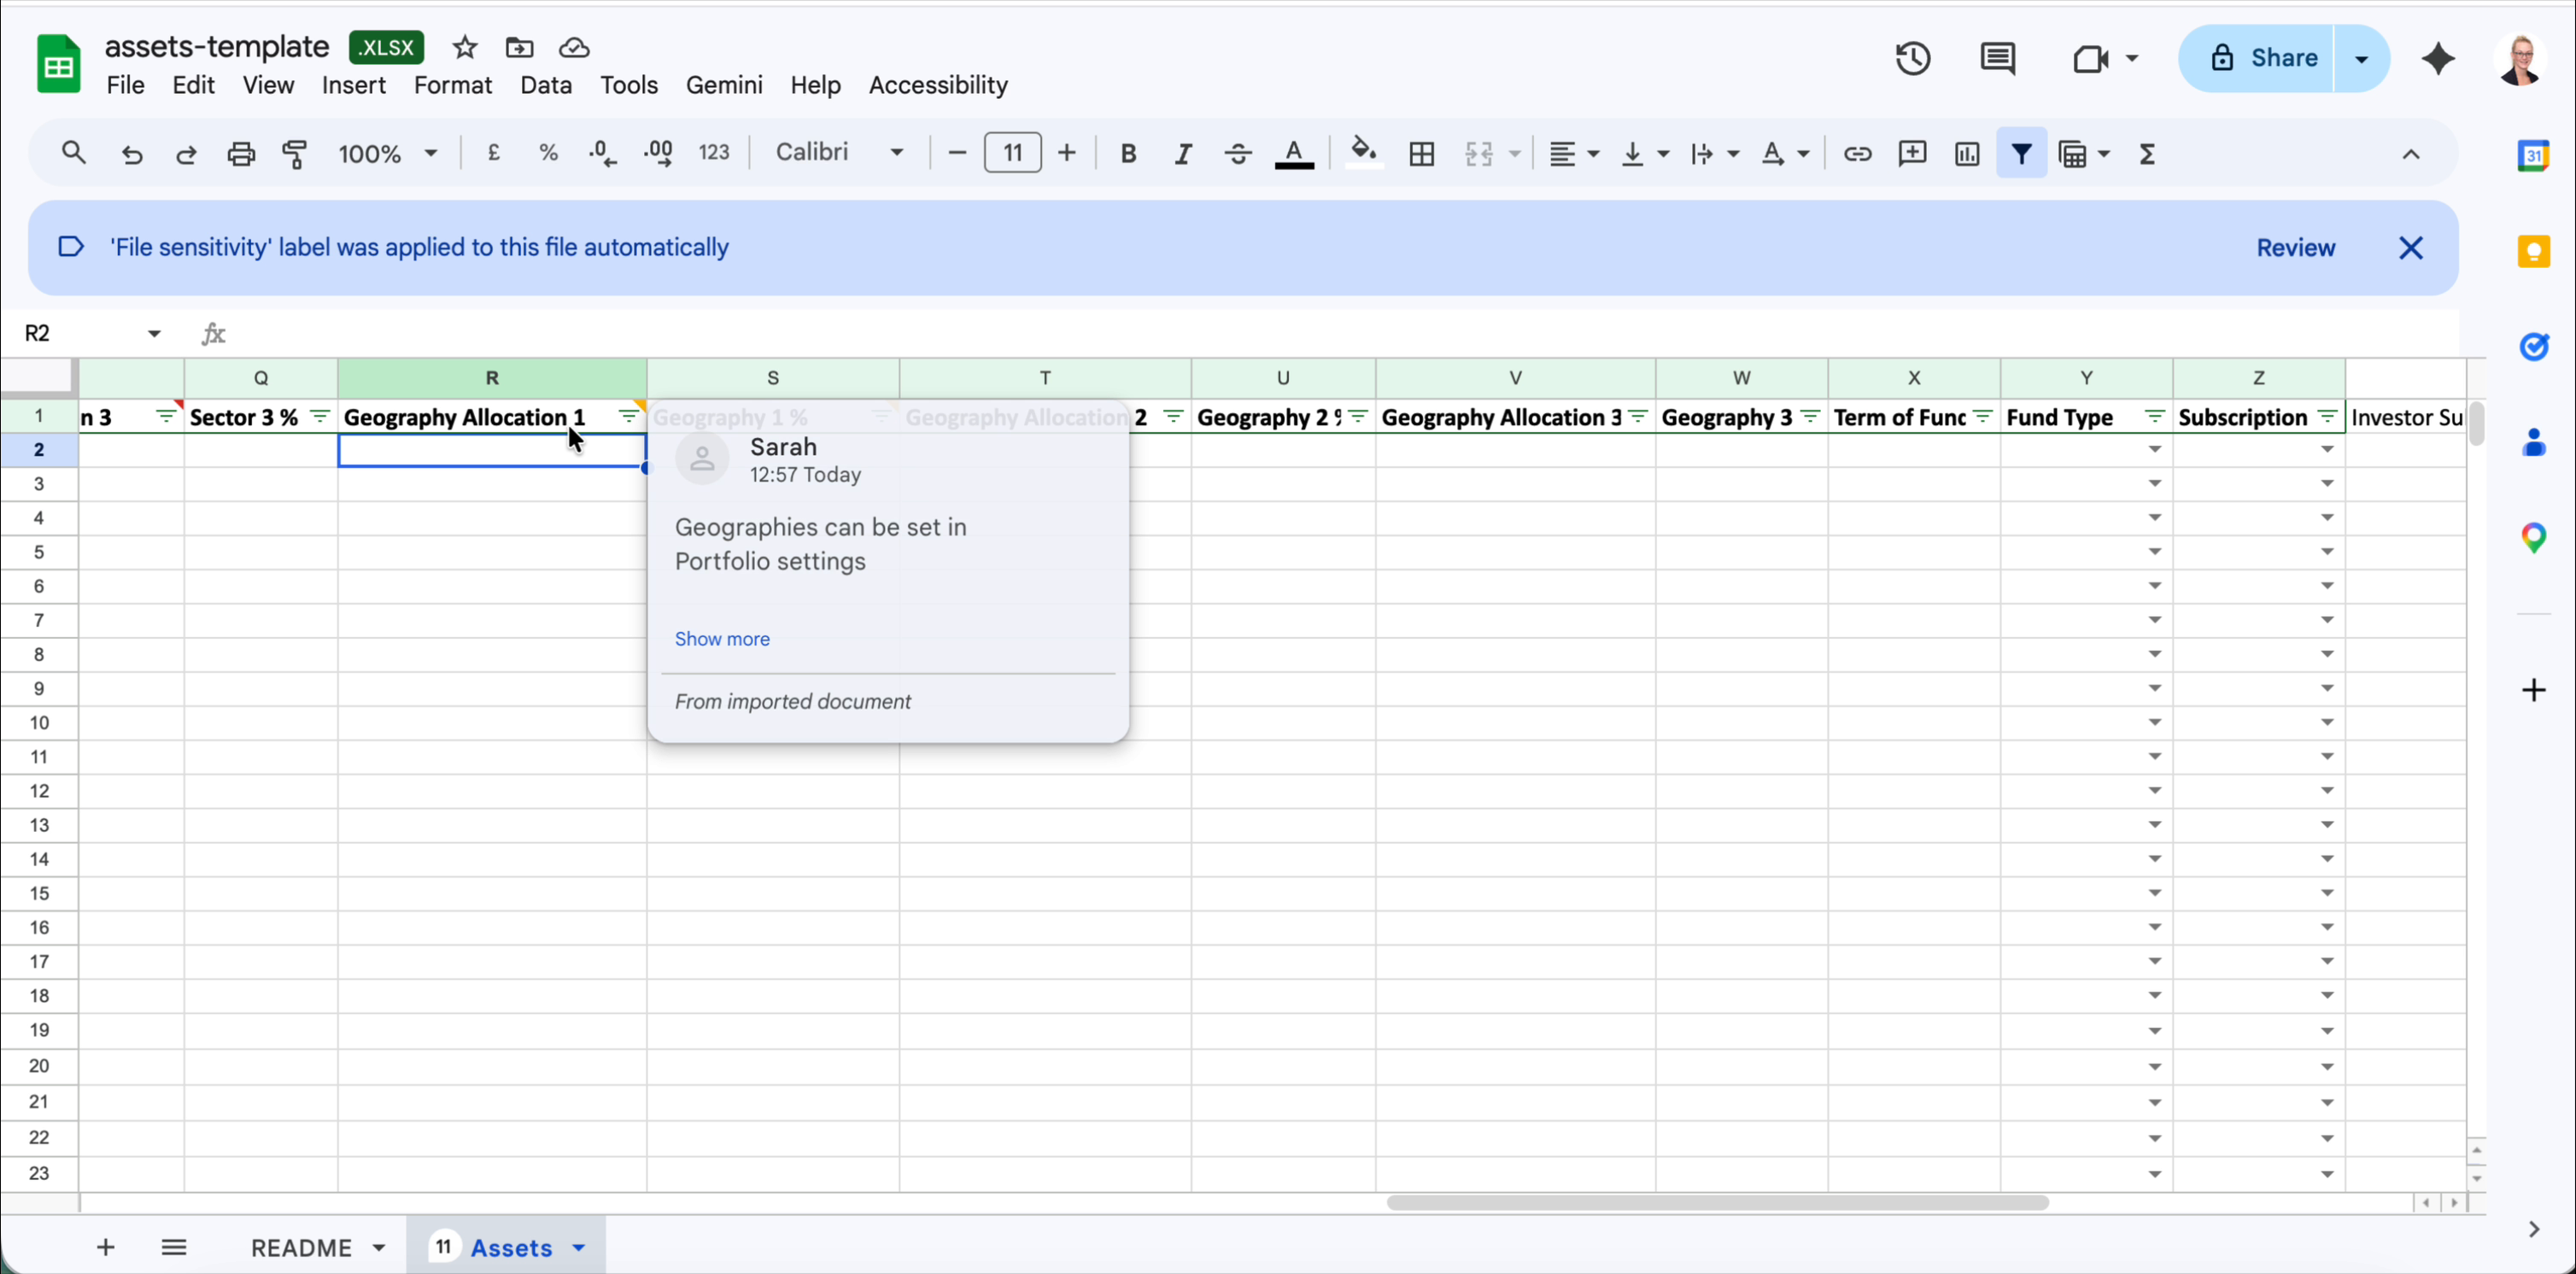2576x1274 pixels.
Task: Add a comment from toolbar
Action: (1912, 154)
